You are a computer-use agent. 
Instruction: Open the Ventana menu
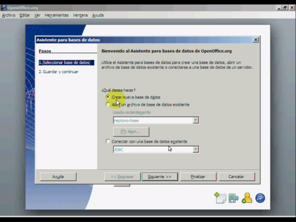pyautogui.click(x=80, y=15)
